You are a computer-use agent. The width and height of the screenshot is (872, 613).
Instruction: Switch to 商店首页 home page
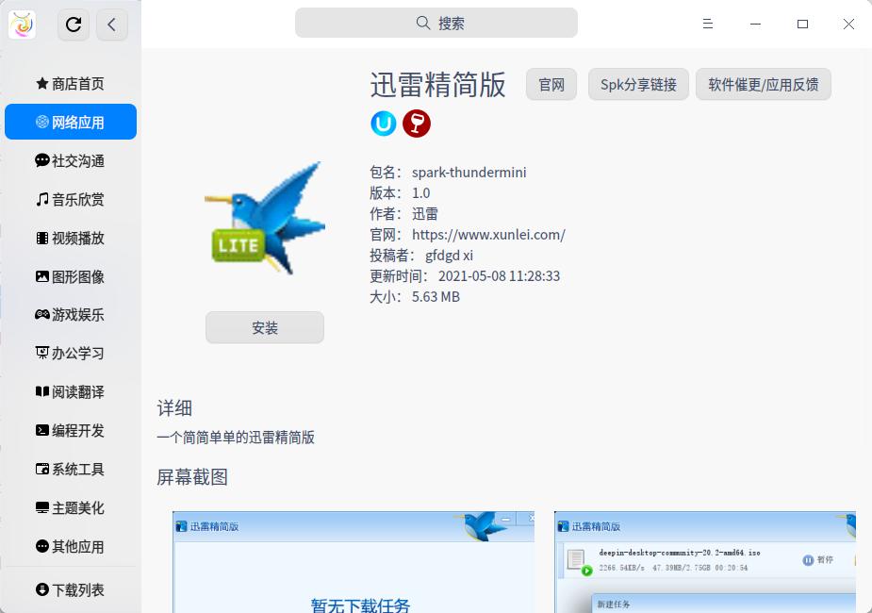71,84
